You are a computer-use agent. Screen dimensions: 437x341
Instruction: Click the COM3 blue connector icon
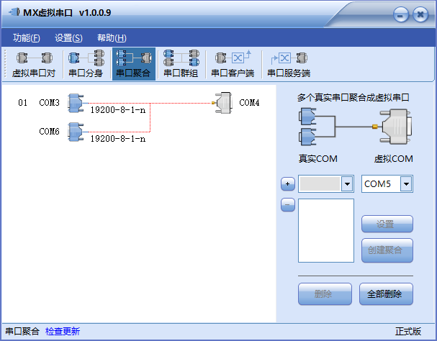(x=76, y=103)
